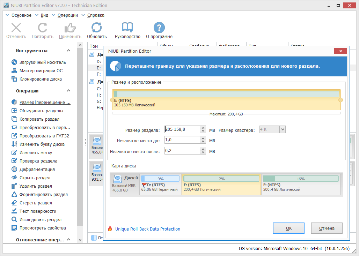Open Unique Roll-Back Data Protection link
This screenshot has height=256, width=359.
coord(147,229)
